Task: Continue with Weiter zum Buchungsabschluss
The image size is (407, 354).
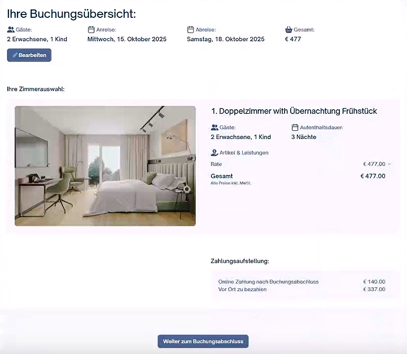Action: click(x=203, y=341)
